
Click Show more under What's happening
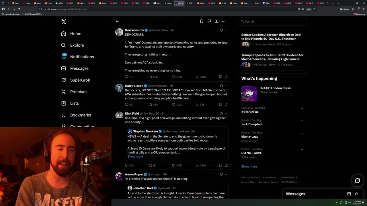tap(249, 167)
